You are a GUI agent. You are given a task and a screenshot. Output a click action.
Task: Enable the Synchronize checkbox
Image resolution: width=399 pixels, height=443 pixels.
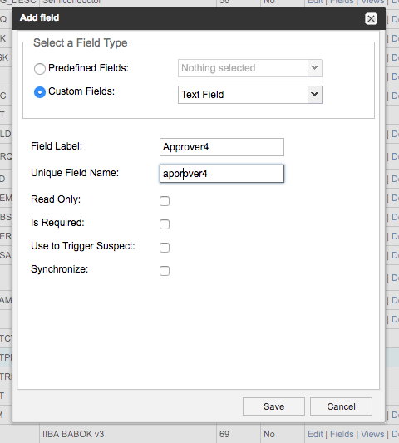coord(165,271)
